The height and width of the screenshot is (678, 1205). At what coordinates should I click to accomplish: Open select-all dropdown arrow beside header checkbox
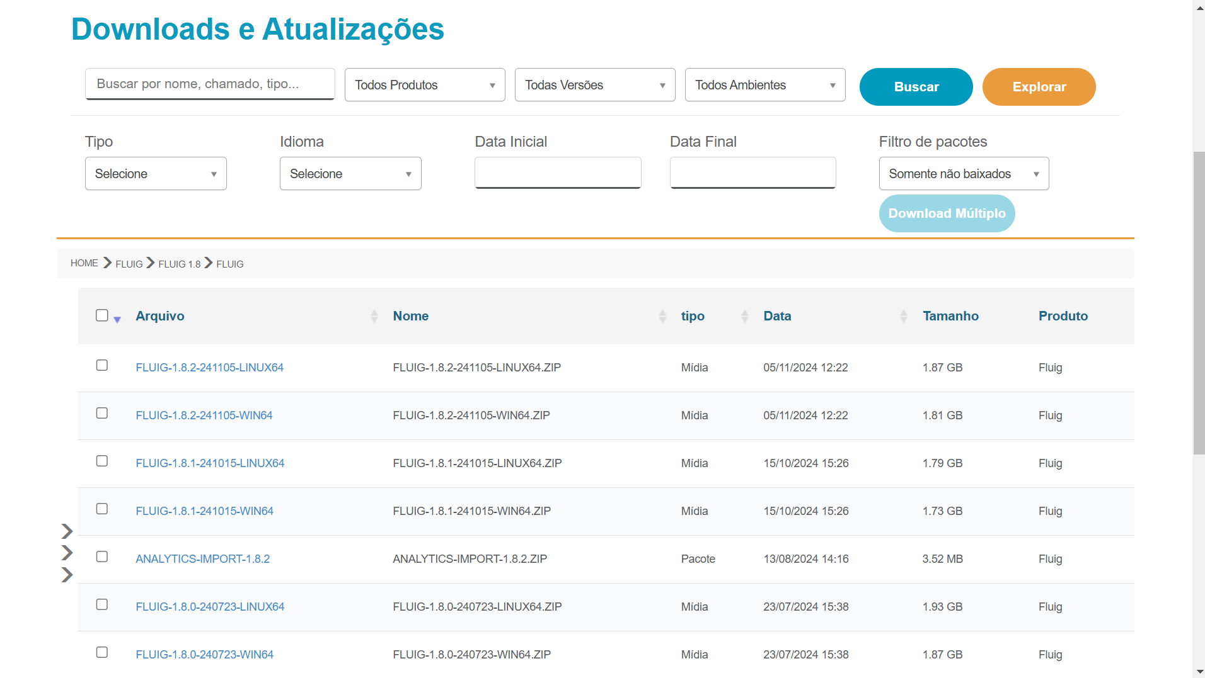(117, 320)
